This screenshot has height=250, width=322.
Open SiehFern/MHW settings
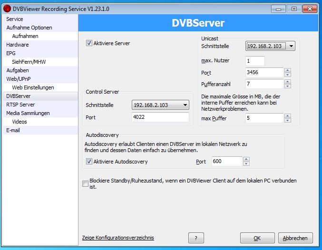[40, 62]
